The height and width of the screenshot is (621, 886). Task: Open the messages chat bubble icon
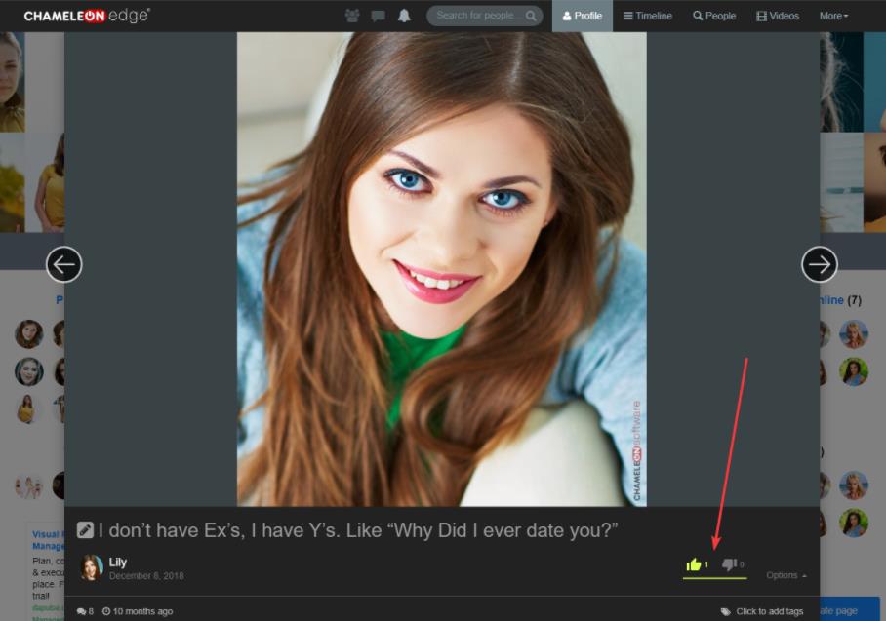coord(378,16)
